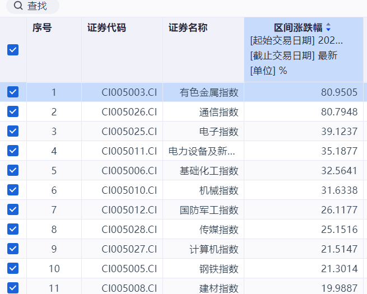This screenshot has height=294, width=367.
Task: Click the value 25.1516
Action: pyautogui.click(x=339, y=229)
